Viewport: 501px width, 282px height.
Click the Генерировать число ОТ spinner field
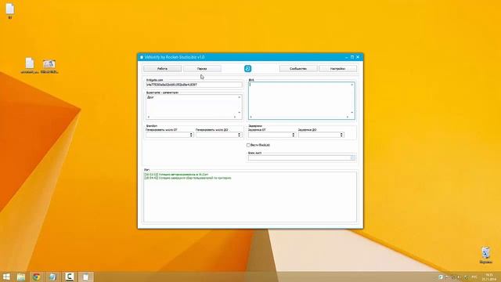[x=169, y=135]
